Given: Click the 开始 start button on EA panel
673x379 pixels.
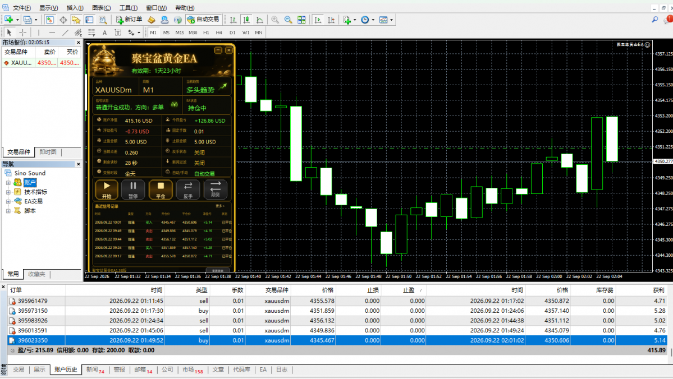Looking at the screenshot, I should point(107,190).
